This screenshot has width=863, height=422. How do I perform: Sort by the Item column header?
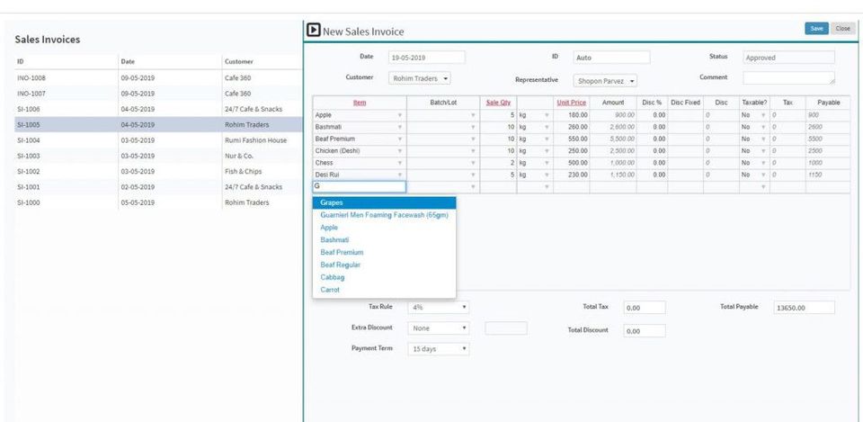point(360,103)
